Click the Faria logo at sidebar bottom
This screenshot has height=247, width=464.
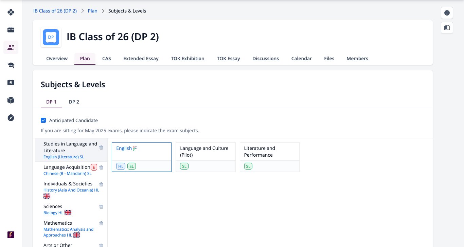(x=11, y=235)
